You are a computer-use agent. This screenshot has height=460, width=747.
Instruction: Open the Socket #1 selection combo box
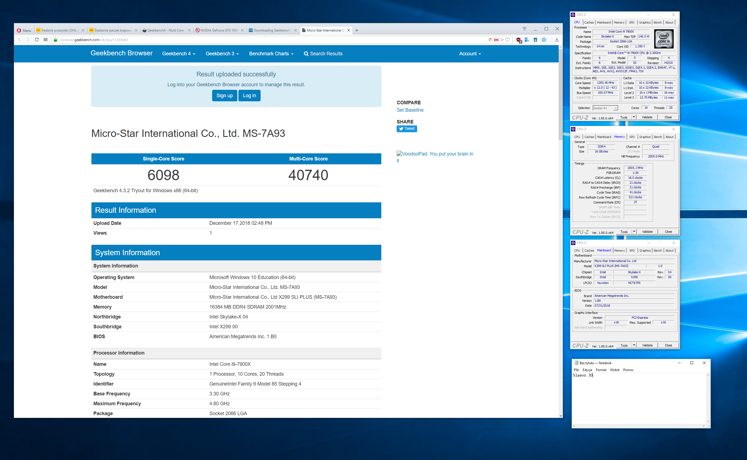pyautogui.click(x=605, y=108)
